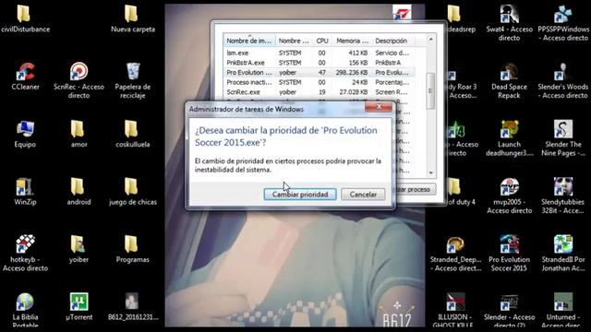Click Cancelar in the priority dialog
Image resolution: width=591 pixels, height=332 pixels.
point(363,195)
